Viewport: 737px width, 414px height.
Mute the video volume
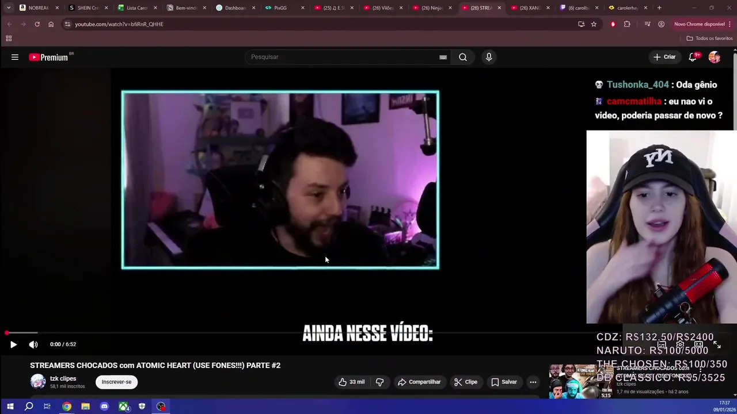[33, 344]
